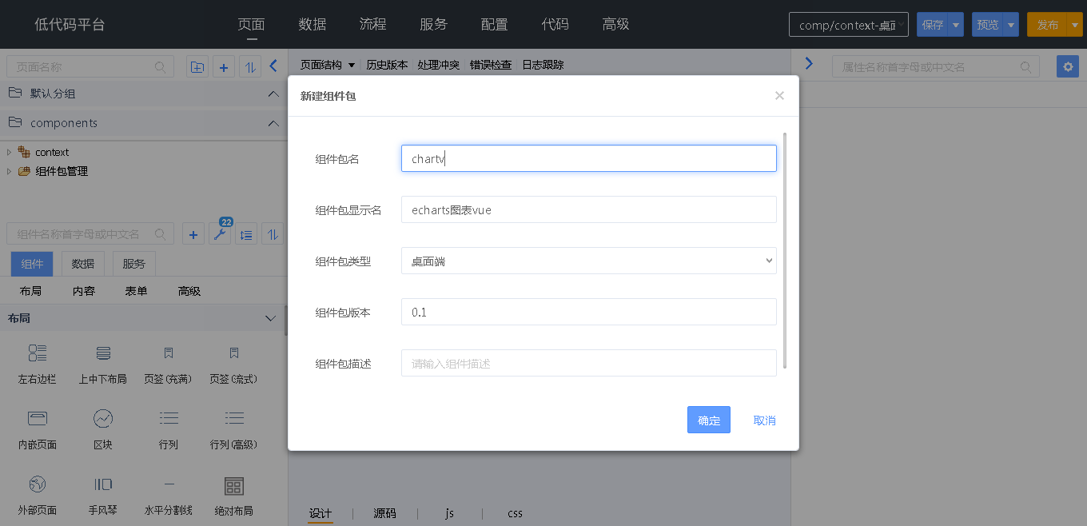
Task: Switch to the 源码 tab
Action: [384, 513]
